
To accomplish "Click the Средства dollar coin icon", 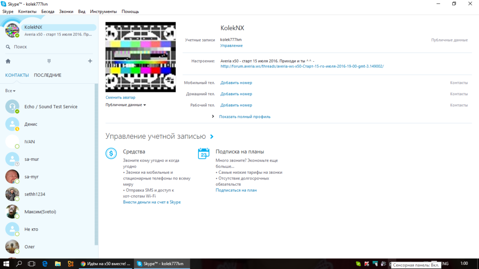I will 111,154.
